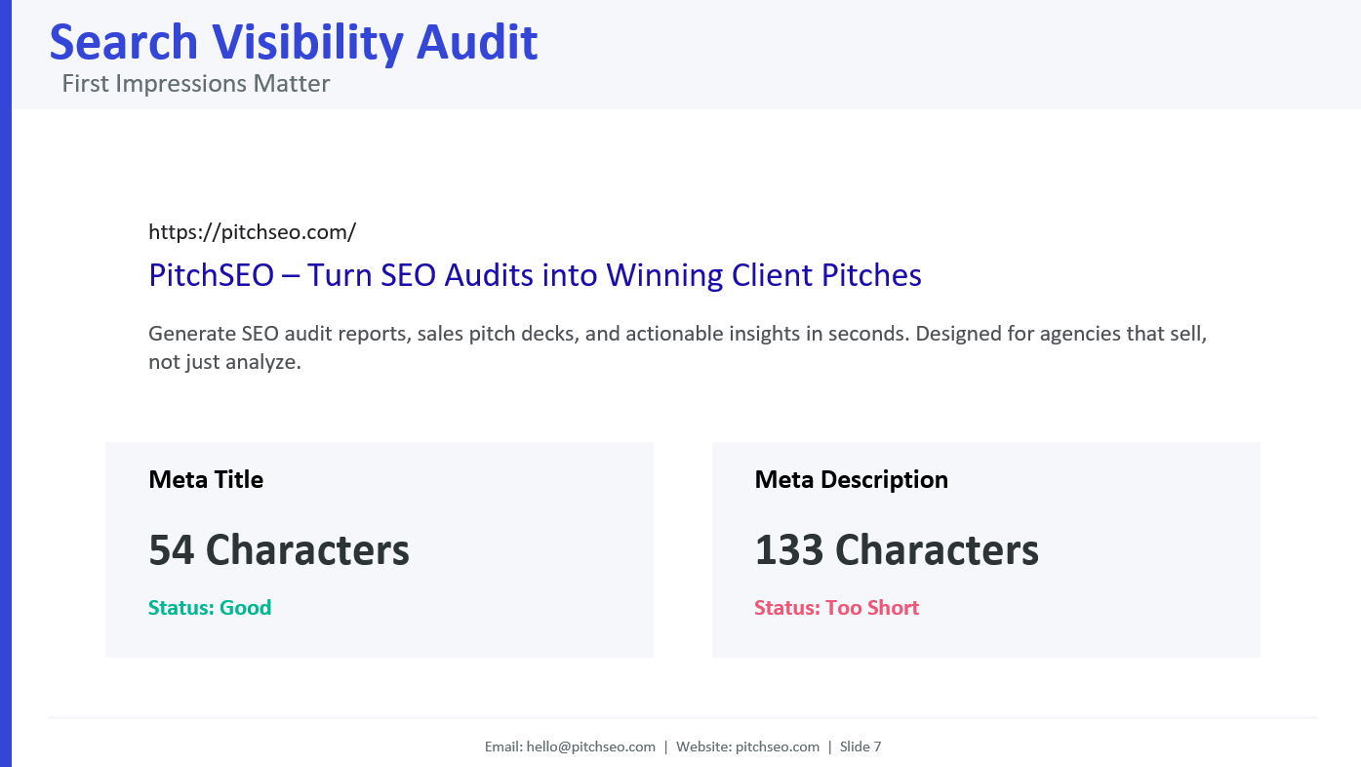
Task: Click the light gray header banner area
Action: tap(878, 55)
